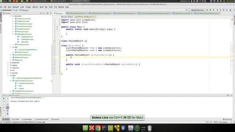This screenshot has height=132, width=235.
Task: Open the File menu
Action: [x=1, y=7]
